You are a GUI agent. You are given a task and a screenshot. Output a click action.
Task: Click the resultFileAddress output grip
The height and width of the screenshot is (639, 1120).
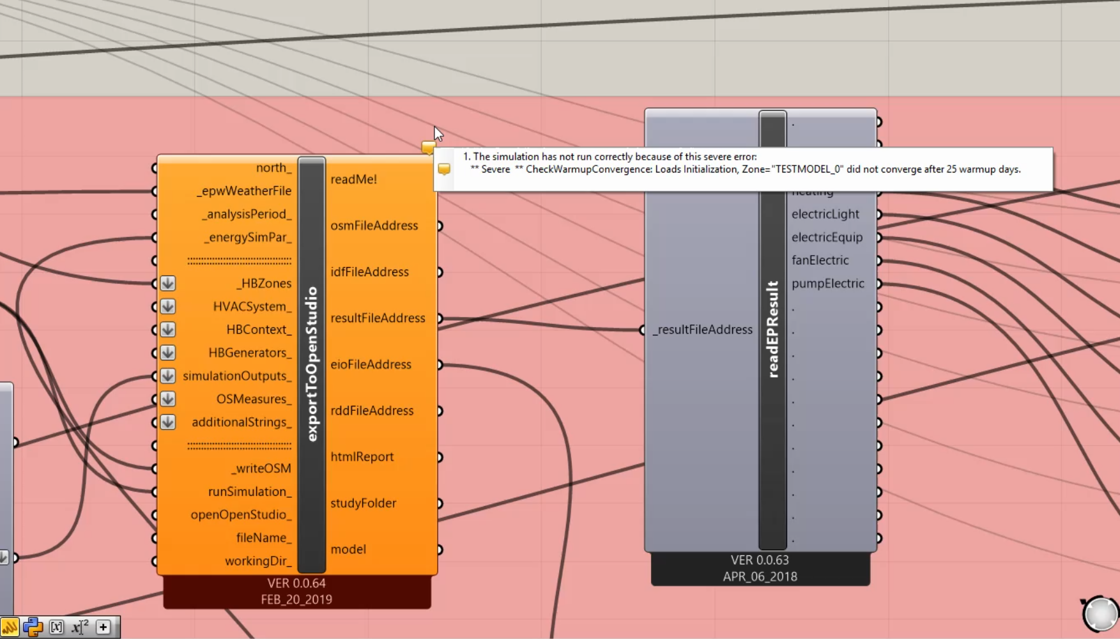click(440, 318)
